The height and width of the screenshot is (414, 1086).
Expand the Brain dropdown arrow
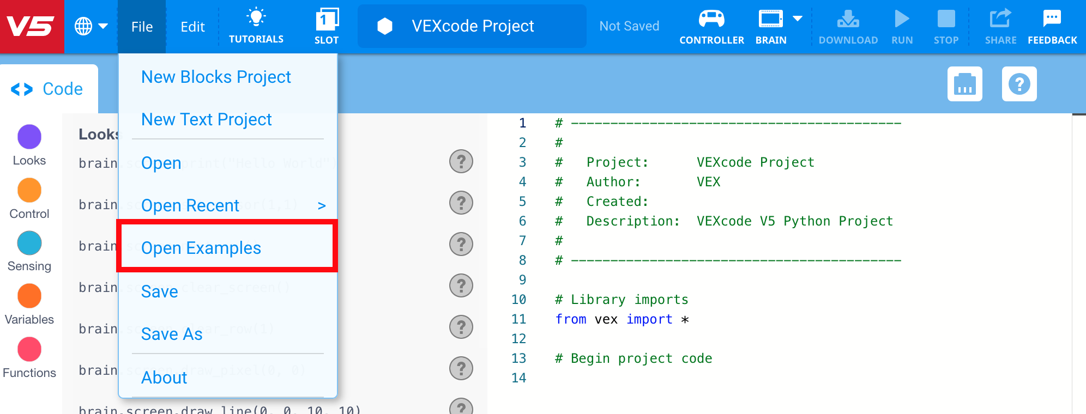point(798,19)
